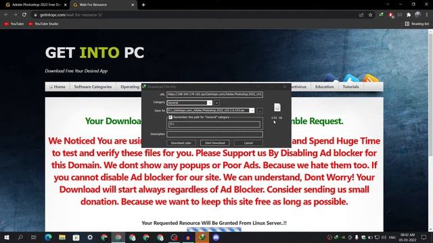Go forward in browser history

(15, 15)
